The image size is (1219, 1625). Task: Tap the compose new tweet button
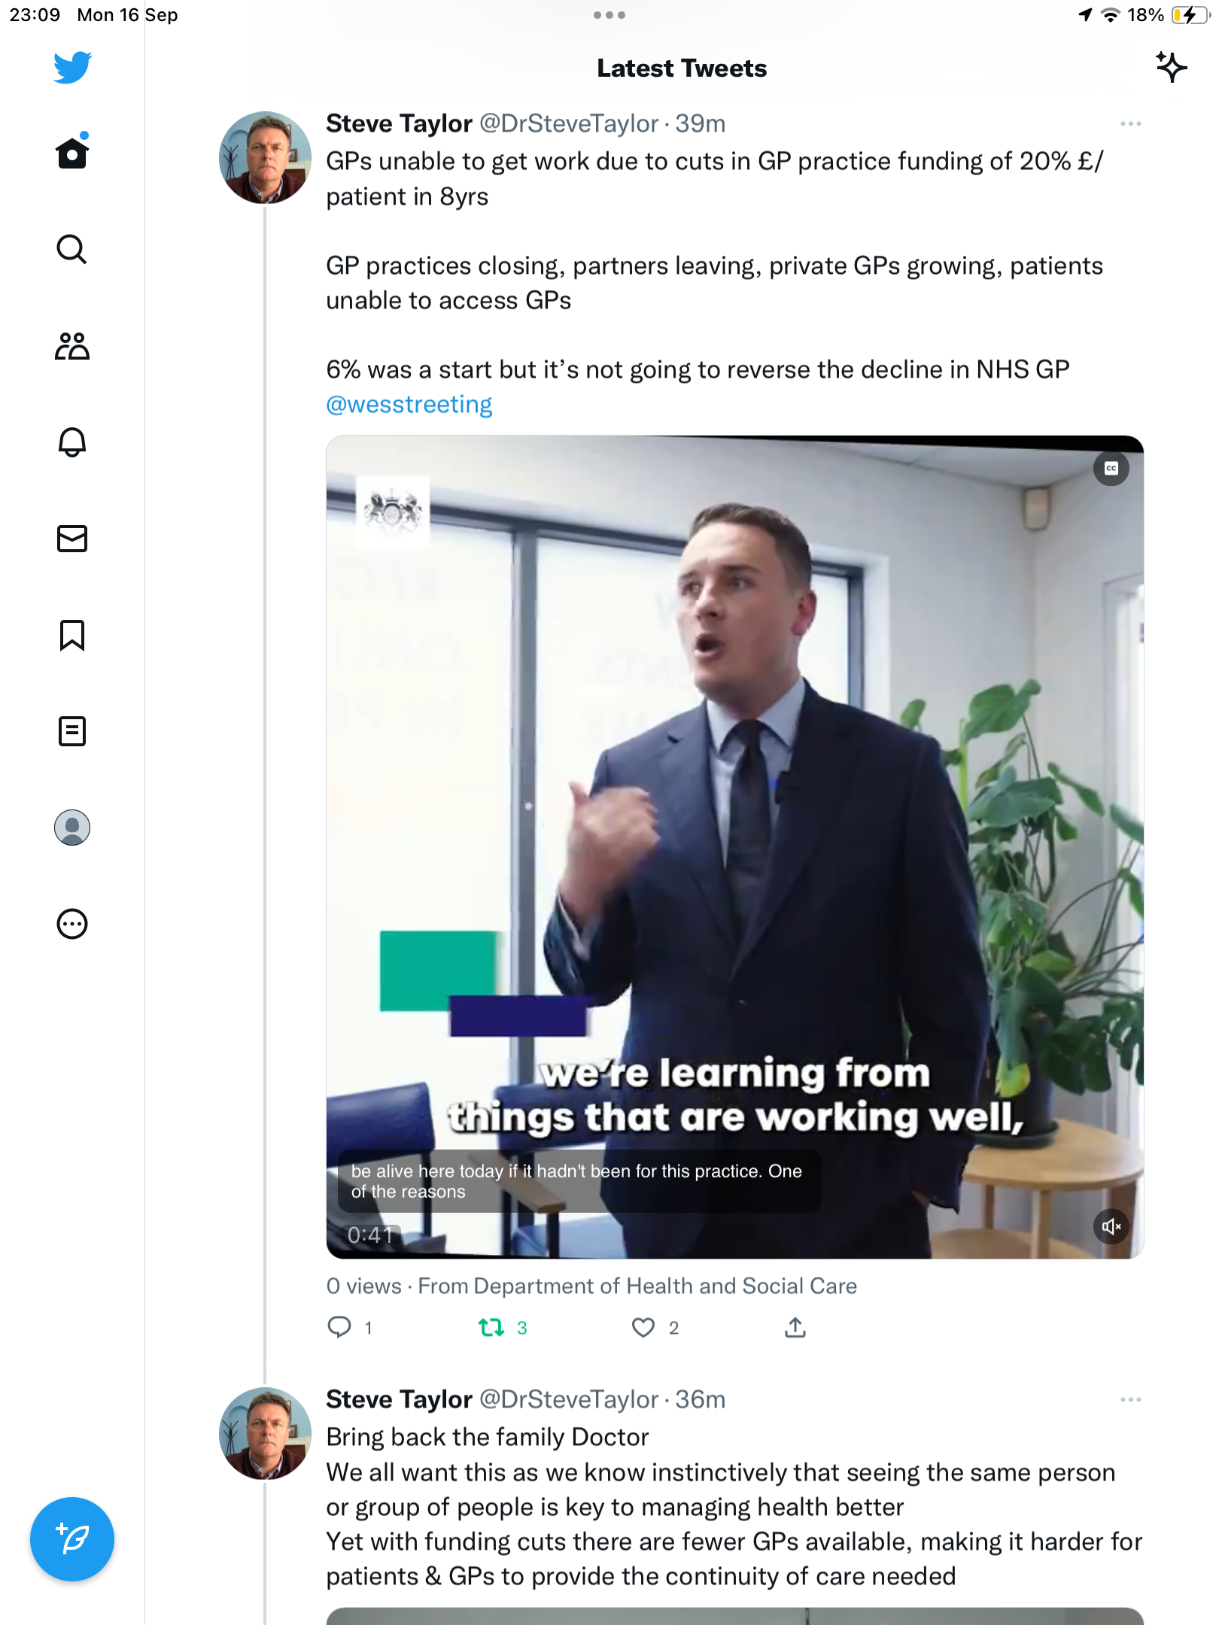[72, 1539]
